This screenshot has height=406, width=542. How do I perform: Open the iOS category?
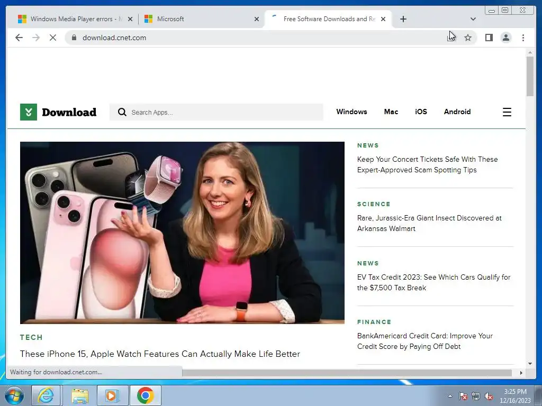pyautogui.click(x=421, y=112)
